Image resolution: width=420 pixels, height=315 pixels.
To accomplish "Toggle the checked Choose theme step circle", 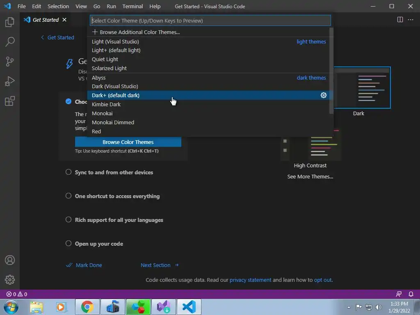I will [x=68, y=101].
